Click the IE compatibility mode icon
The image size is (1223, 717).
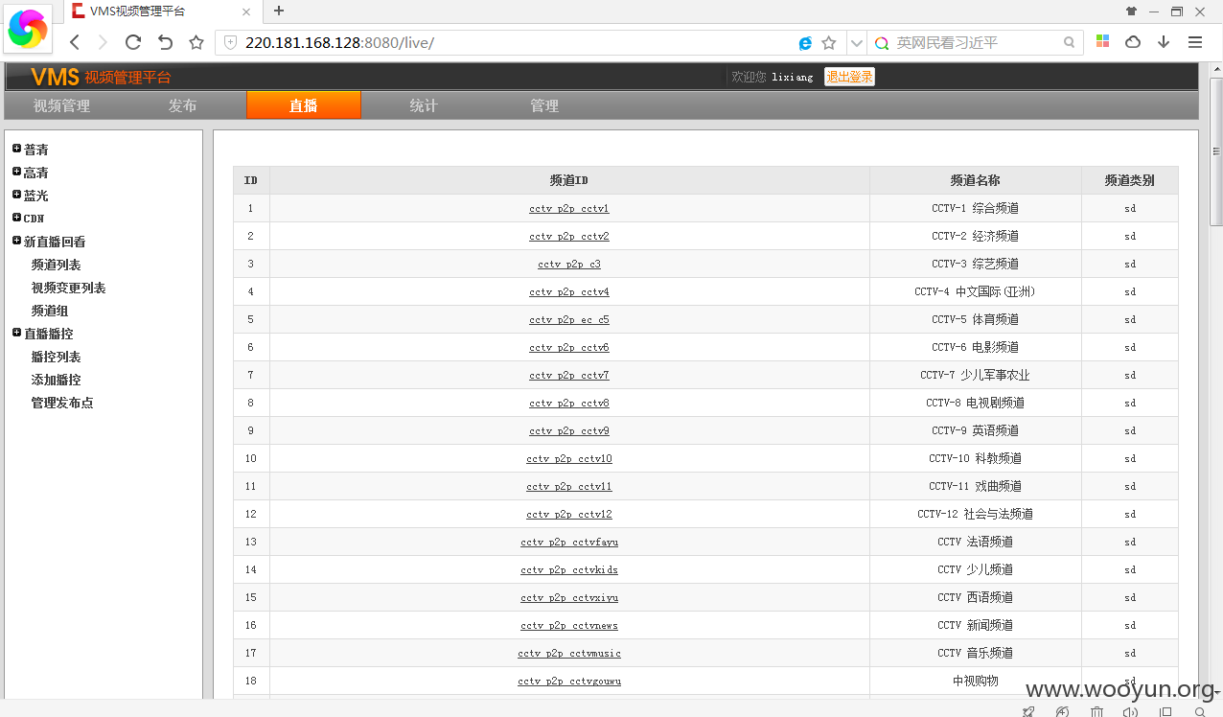(805, 43)
